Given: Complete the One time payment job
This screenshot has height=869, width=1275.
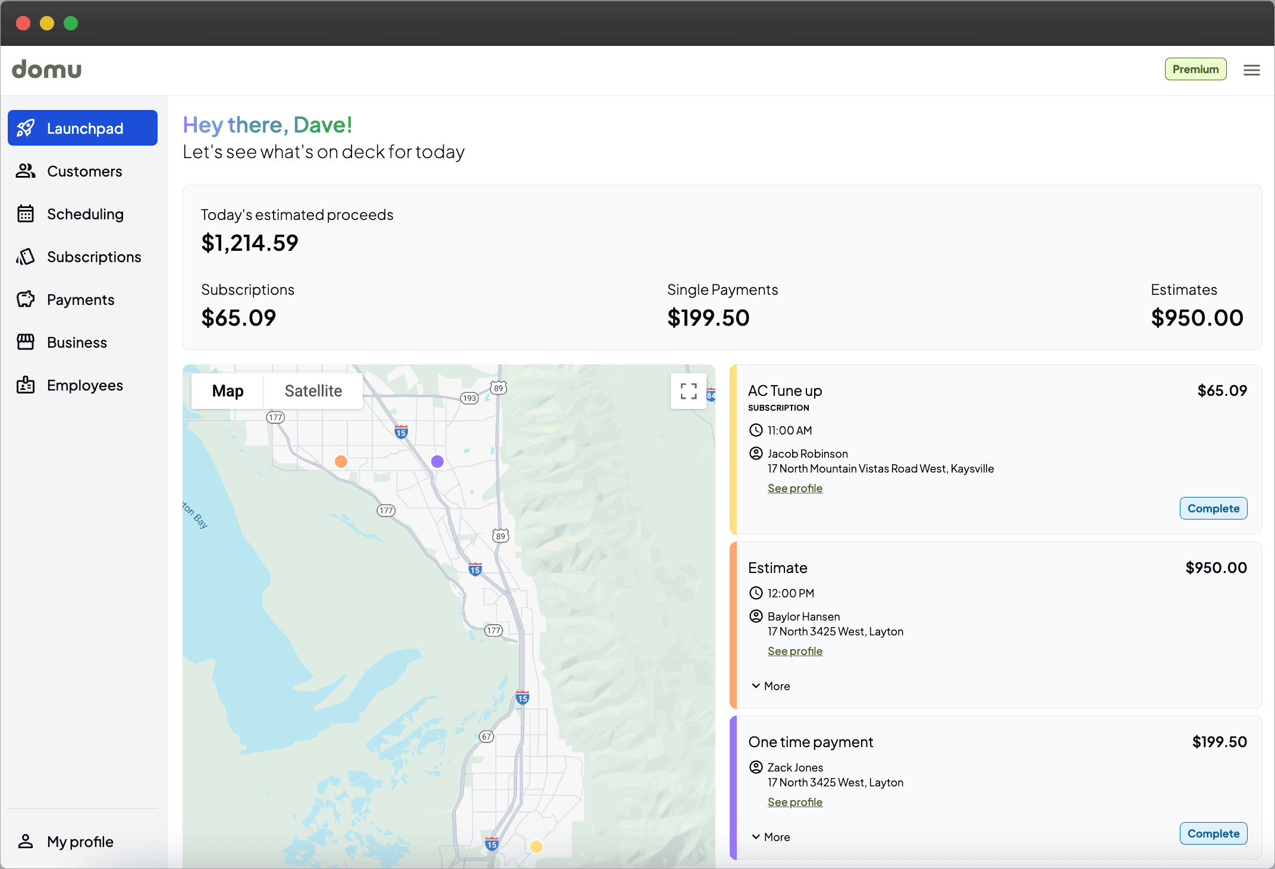Looking at the screenshot, I should (1213, 833).
